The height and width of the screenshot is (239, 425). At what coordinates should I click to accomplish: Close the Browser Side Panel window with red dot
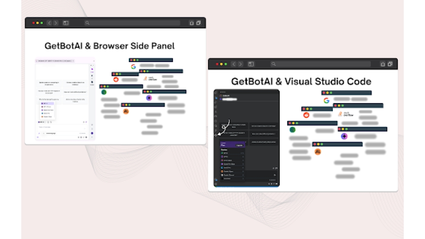(x=33, y=23)
